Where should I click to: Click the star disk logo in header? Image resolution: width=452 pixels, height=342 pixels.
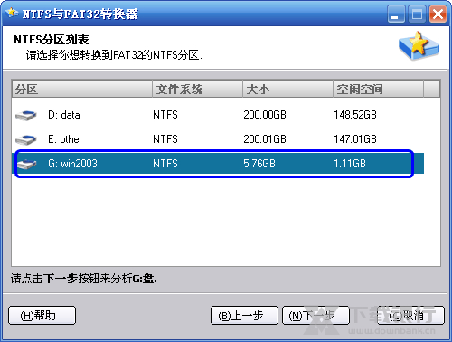pyautogui.click(x=419, y=46)
